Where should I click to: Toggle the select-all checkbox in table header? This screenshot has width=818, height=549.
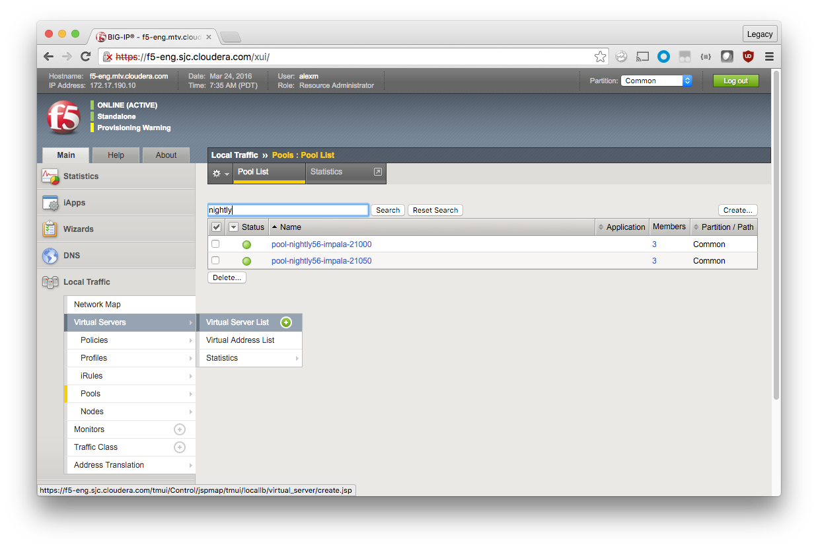pyautogui.click(x=216, y=227)
